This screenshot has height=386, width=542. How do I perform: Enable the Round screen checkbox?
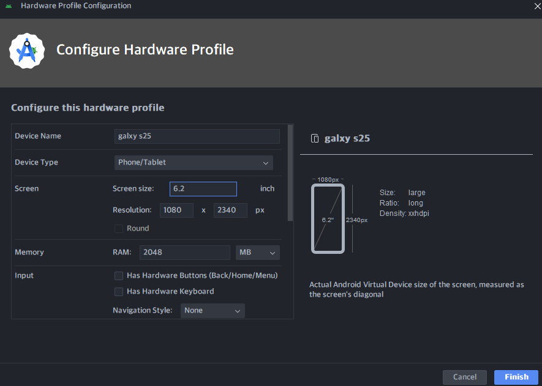click(x=119, y=229)
